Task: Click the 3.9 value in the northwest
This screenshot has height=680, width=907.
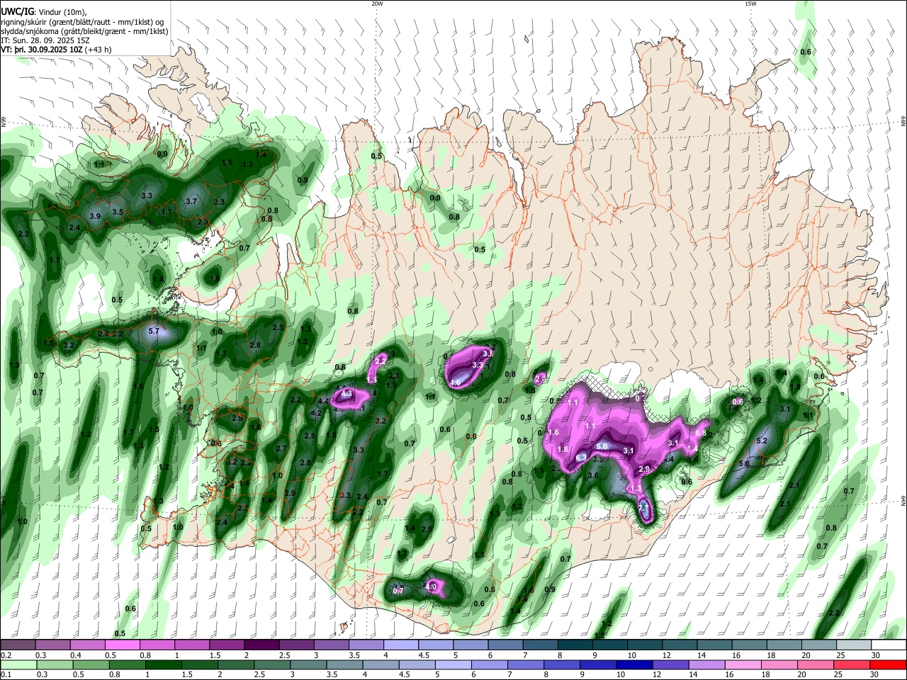Action: 95,215
